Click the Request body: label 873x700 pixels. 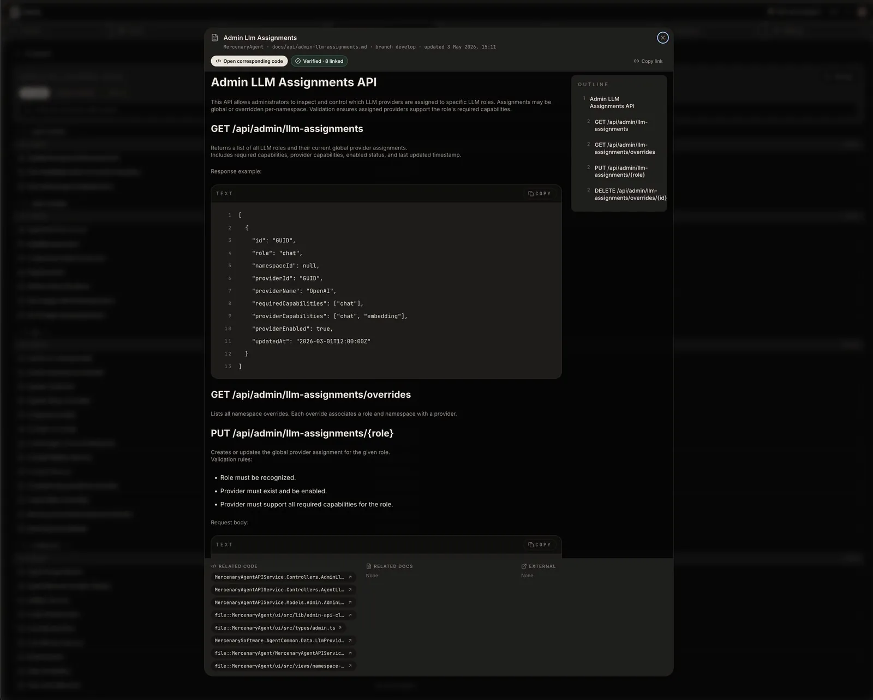(230, 523)
